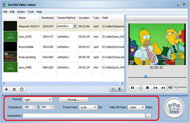190x123 pixels.
Task: Clear the list with trash icon
Action: pyautogui.click(x=22, y=89)
